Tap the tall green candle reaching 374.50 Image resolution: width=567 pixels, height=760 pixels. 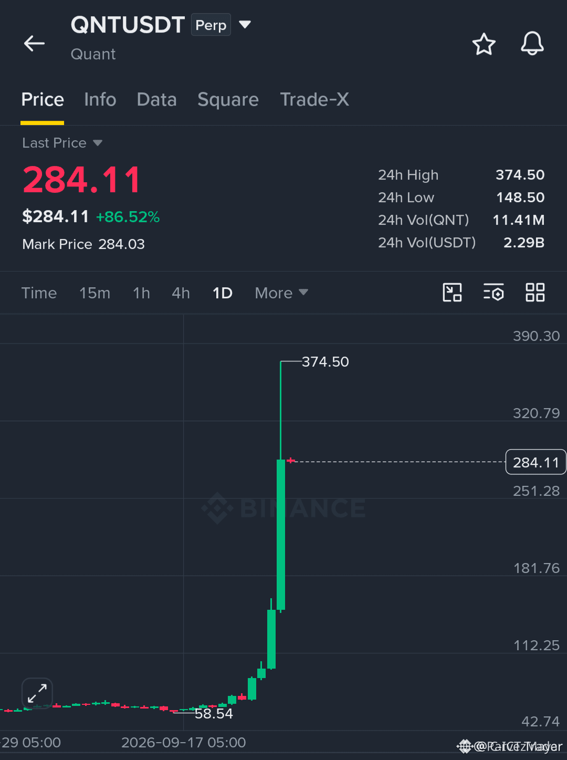tap(281, 535)
